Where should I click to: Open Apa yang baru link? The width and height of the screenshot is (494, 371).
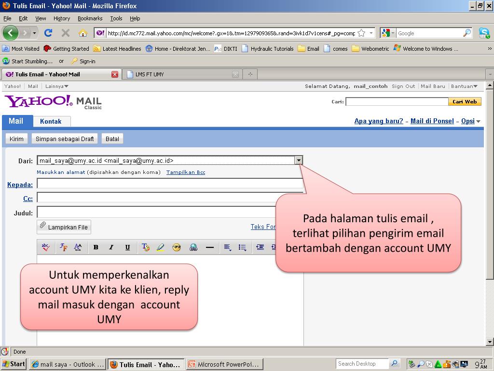click(379, 121)
